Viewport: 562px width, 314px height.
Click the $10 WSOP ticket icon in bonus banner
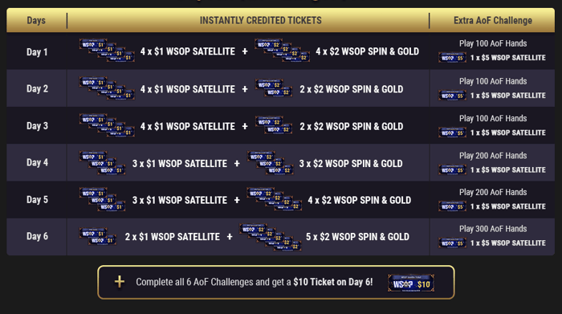click(411, 283)
